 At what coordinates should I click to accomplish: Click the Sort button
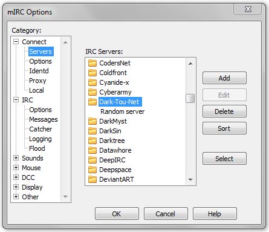point(224,128)
